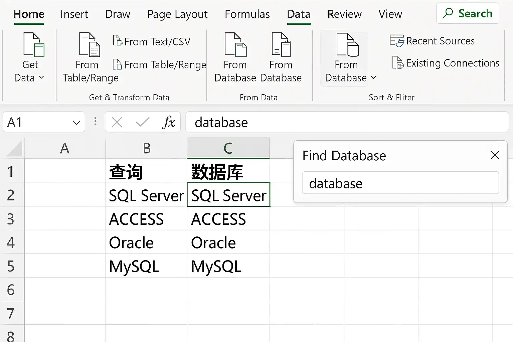The height and width of the screenshot is (342, 513).
Task: Click the Search button
Action: click(468, 14)
